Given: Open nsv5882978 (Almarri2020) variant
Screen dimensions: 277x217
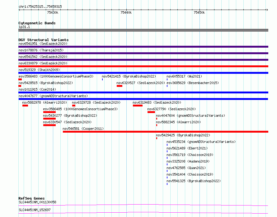Looking at the screenshot, I should (45, 102).
